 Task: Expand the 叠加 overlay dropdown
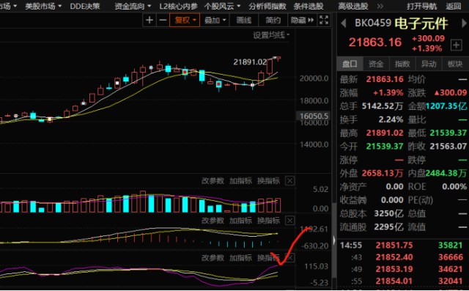point(215,21)
